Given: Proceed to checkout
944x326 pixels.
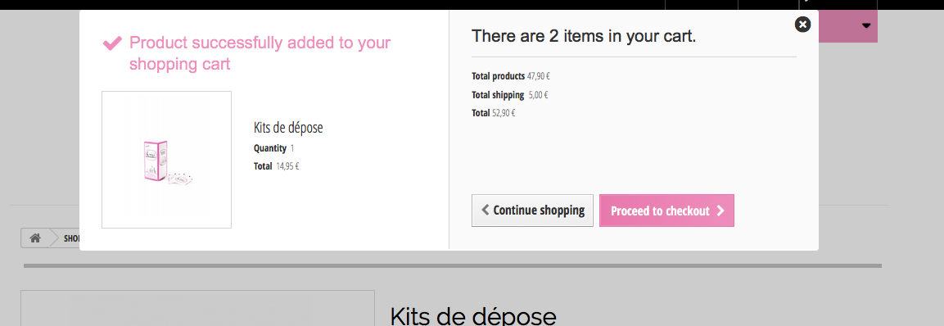Looking at the screenshot, I should 666,211.
